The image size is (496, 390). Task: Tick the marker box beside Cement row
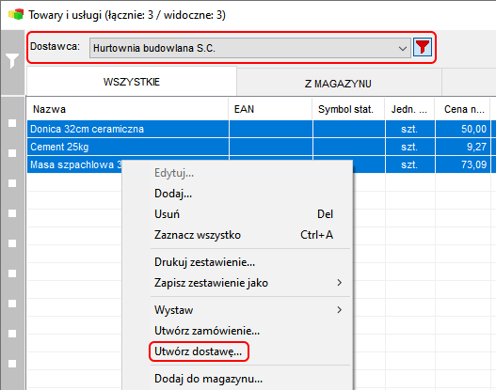click(12, 153)
